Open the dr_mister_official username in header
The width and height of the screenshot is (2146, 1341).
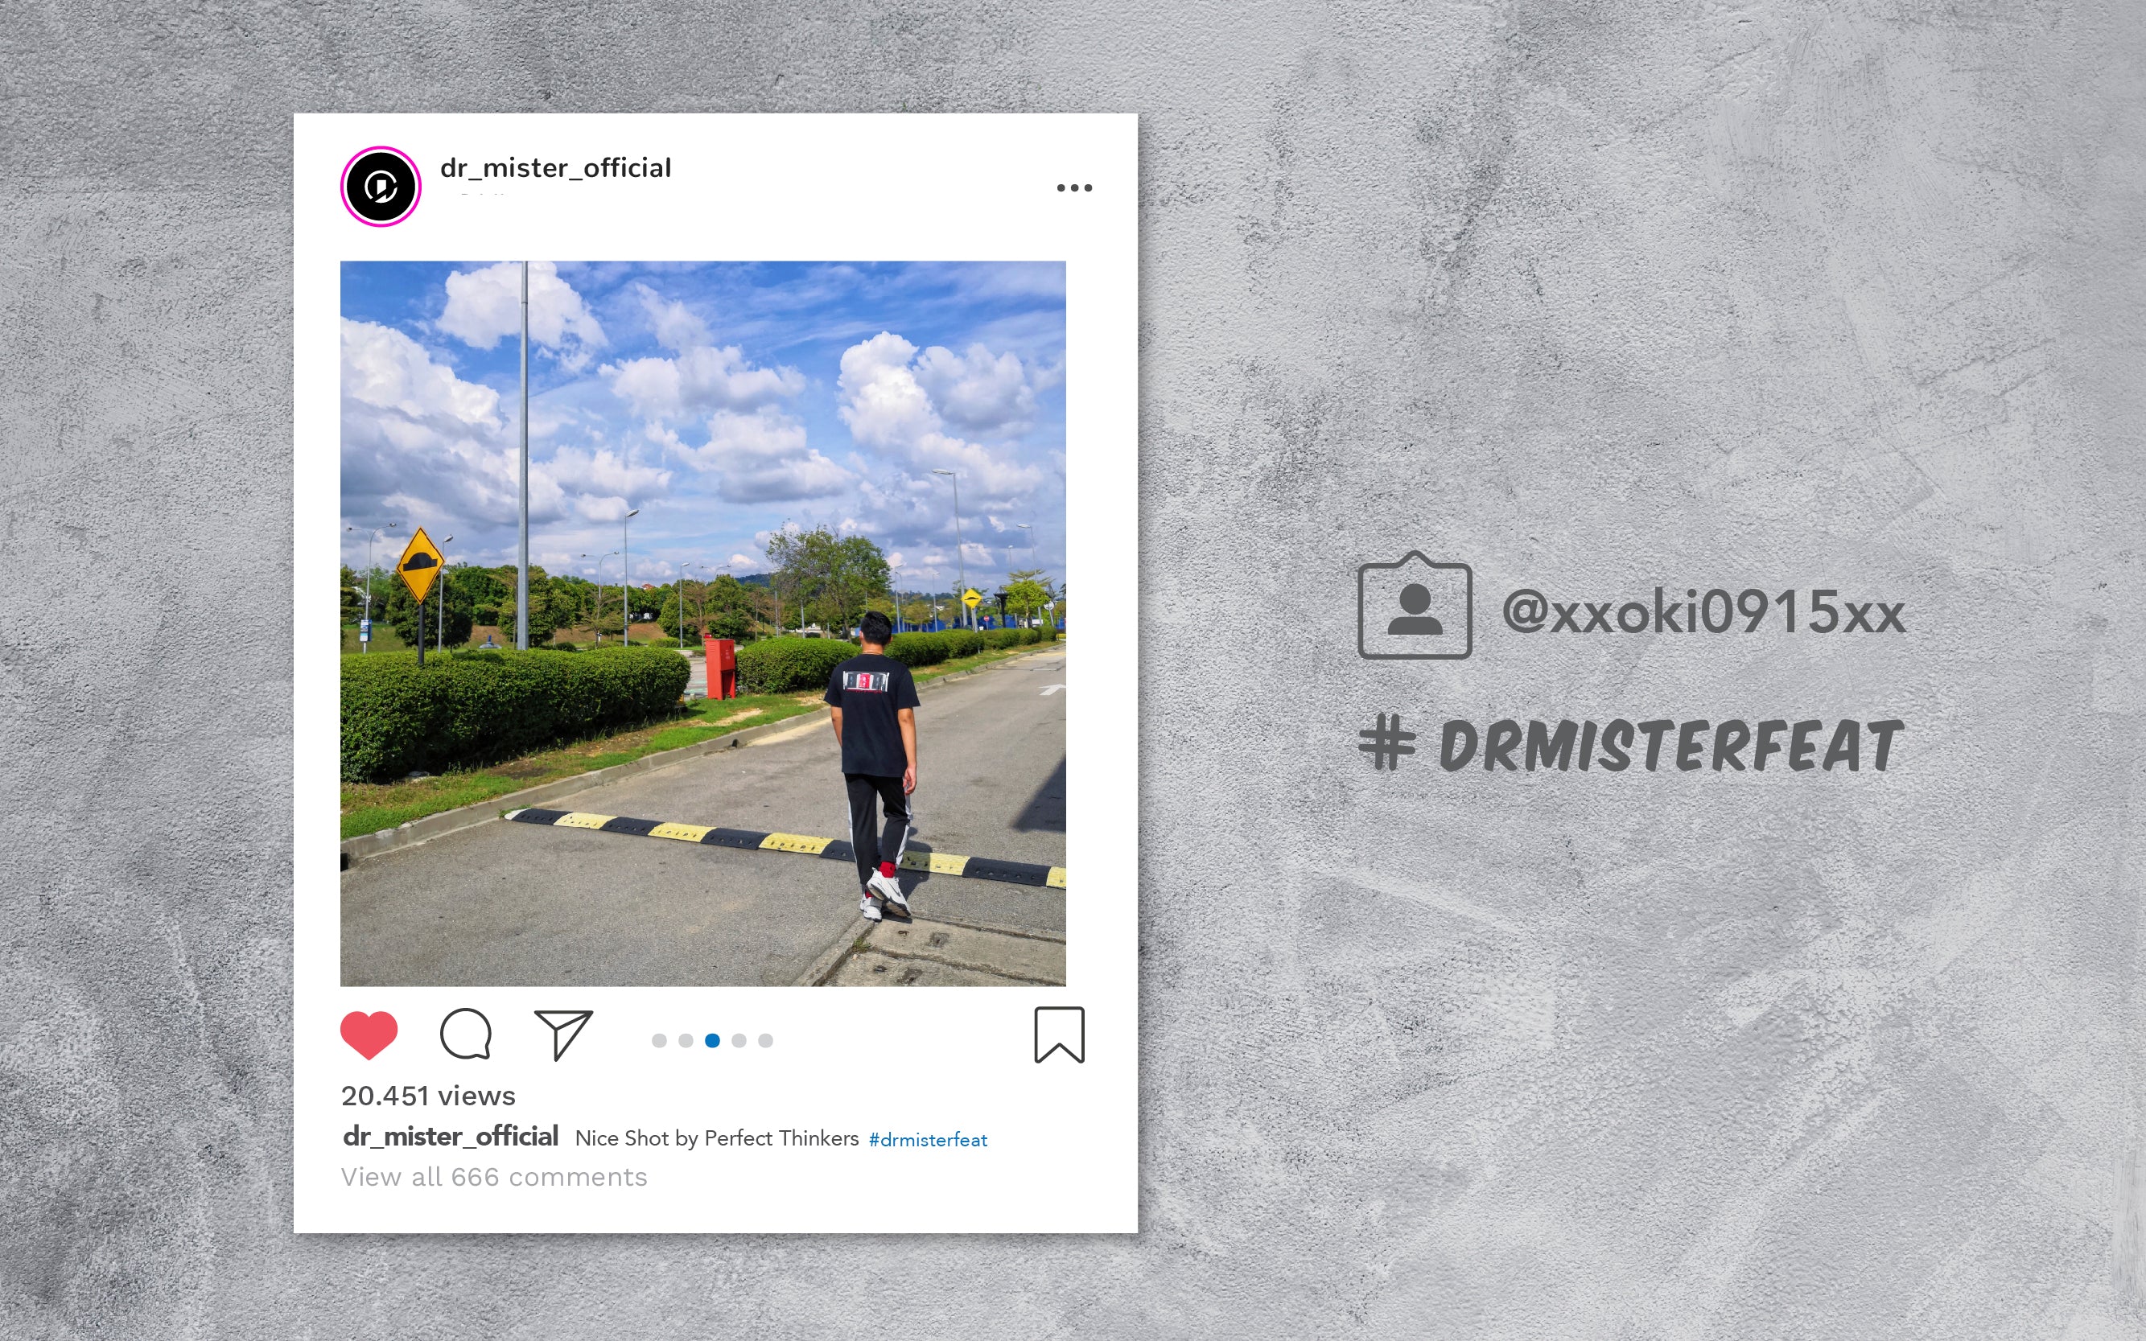click(555, 167)
